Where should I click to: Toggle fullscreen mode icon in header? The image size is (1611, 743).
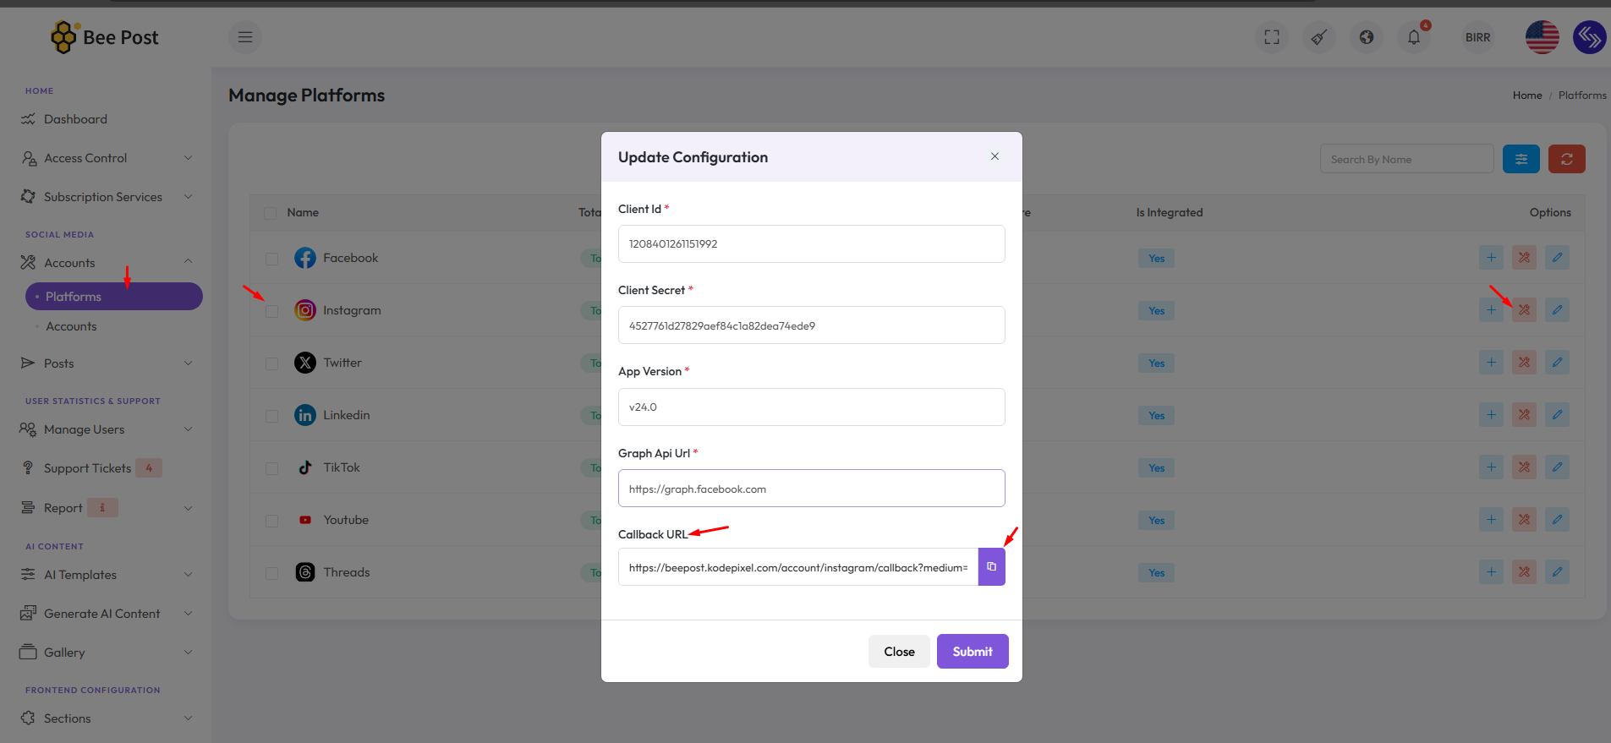coord(1271,37)
